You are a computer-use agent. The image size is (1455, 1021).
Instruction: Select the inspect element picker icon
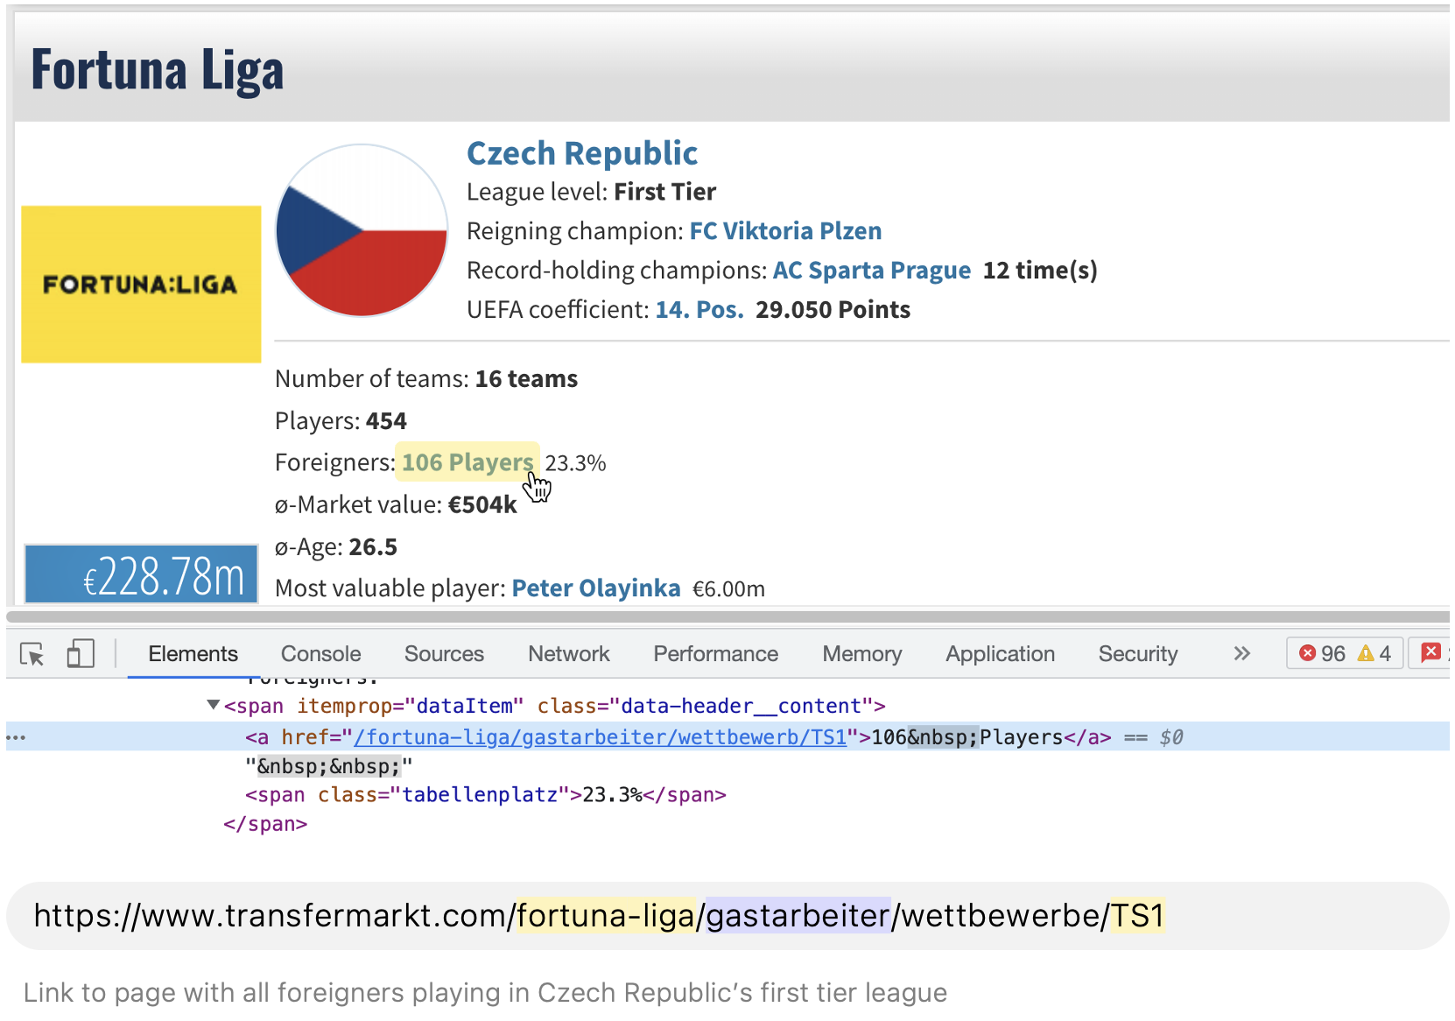tap(32, 654)
